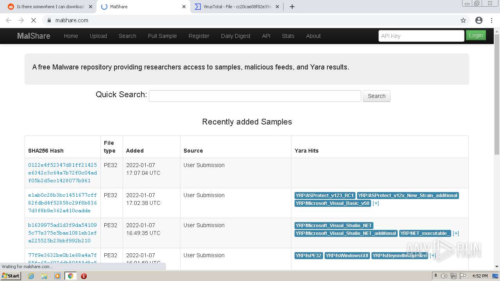Expand more Yara hits for e1ab0c28 row
The image size is (500, 281).
(x=376, y=203)
